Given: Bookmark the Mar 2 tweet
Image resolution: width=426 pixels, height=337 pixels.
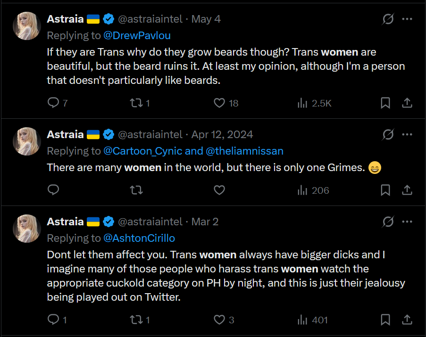Looking at the screenshot, I should click(385, 320).
